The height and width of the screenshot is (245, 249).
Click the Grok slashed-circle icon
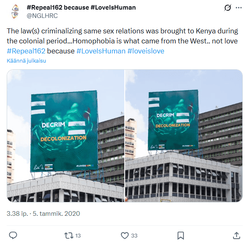228,8
